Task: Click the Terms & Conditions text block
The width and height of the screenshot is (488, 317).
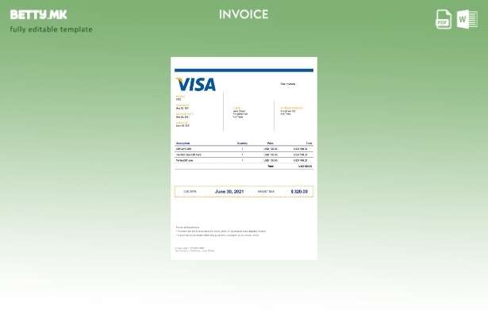Action: click(217, 231)
